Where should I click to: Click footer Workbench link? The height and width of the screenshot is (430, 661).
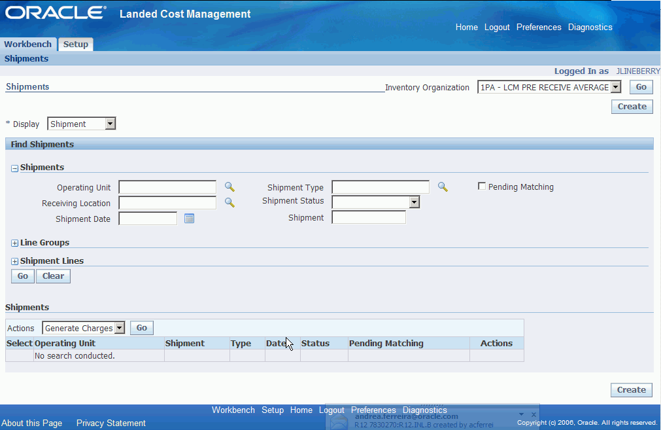[x=233, y=410]
